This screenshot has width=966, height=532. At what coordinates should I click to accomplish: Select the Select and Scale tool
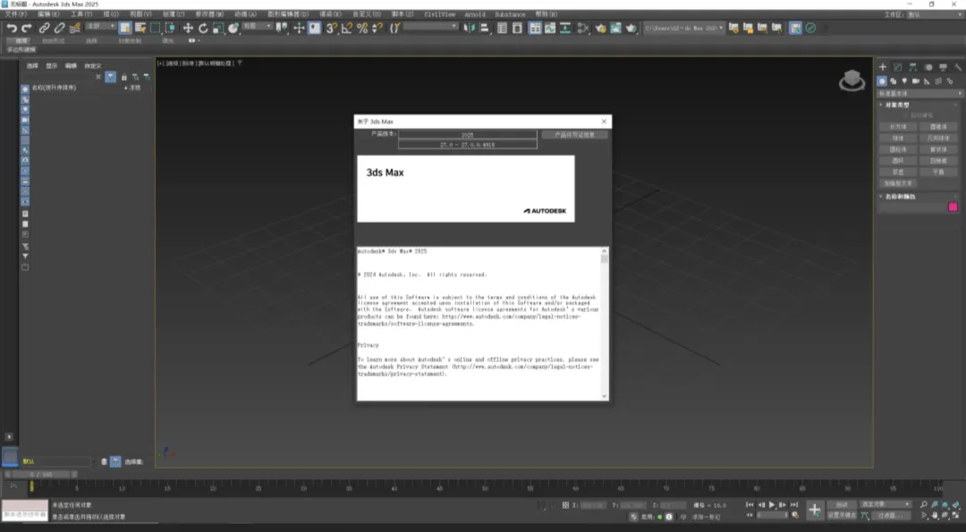point(218,28)
